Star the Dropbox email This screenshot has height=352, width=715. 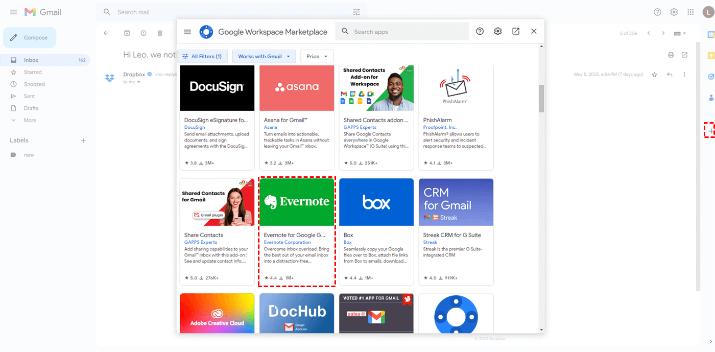[654, 75]
